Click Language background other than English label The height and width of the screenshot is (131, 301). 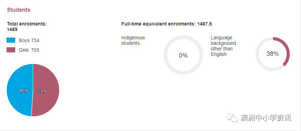click(223, 46)
